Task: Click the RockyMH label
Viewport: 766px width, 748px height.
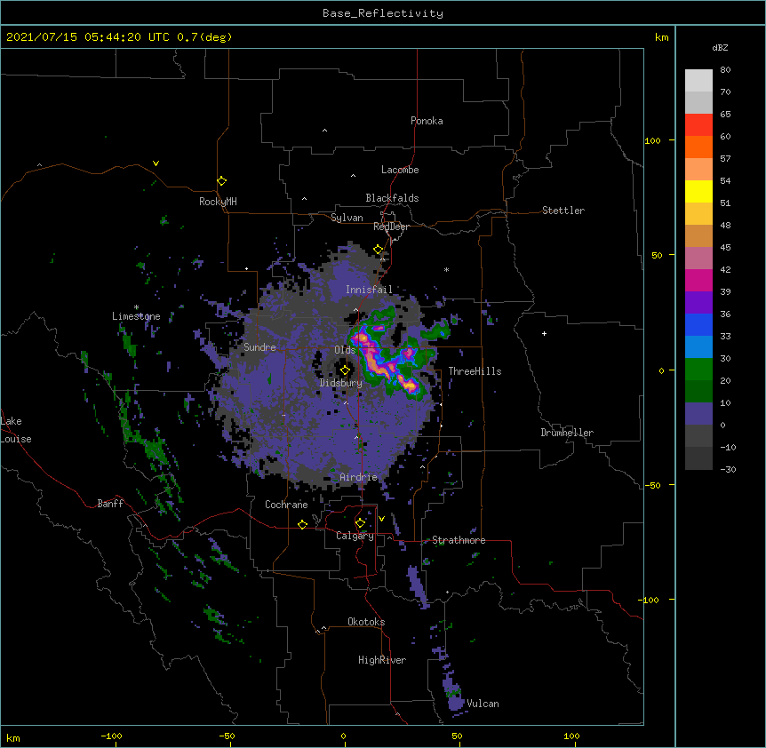Action: click(x=218, y=202)
